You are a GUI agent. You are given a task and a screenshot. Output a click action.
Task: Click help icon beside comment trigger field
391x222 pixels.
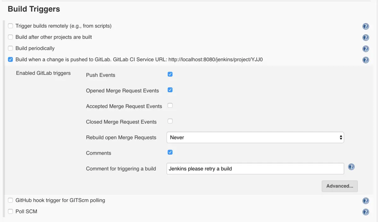point(351,167)
